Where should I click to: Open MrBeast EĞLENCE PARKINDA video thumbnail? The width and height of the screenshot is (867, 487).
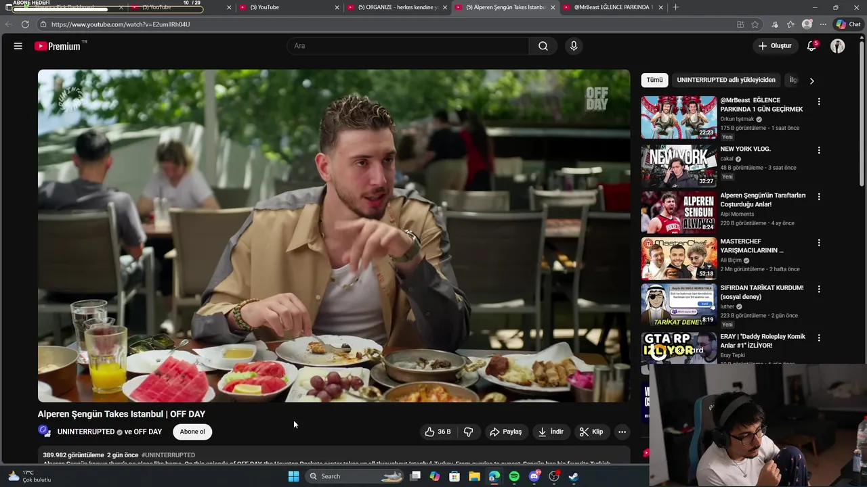[679, 117]
